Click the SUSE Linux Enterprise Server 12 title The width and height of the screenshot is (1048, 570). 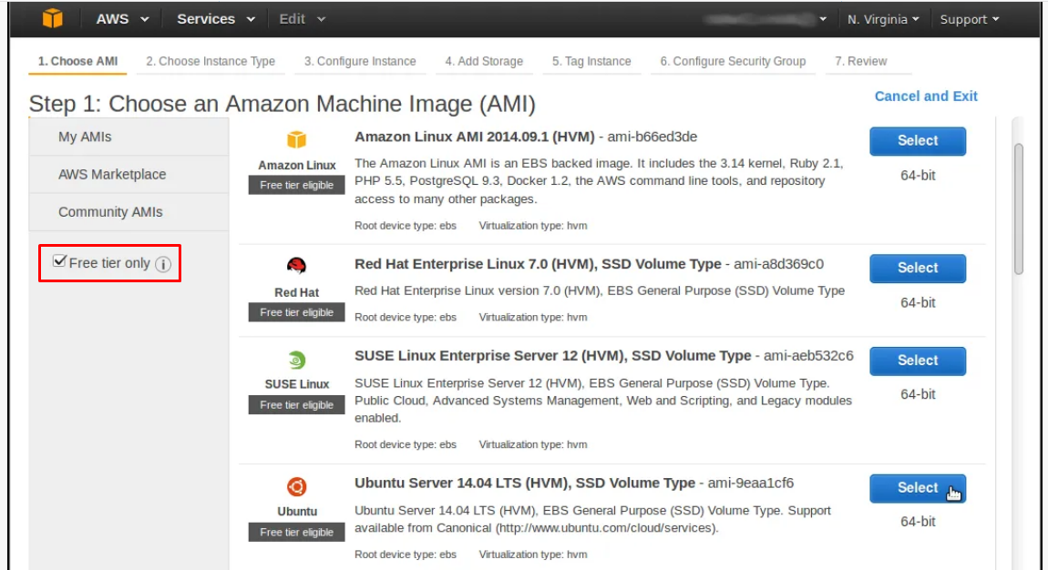[x=553, y=356]
